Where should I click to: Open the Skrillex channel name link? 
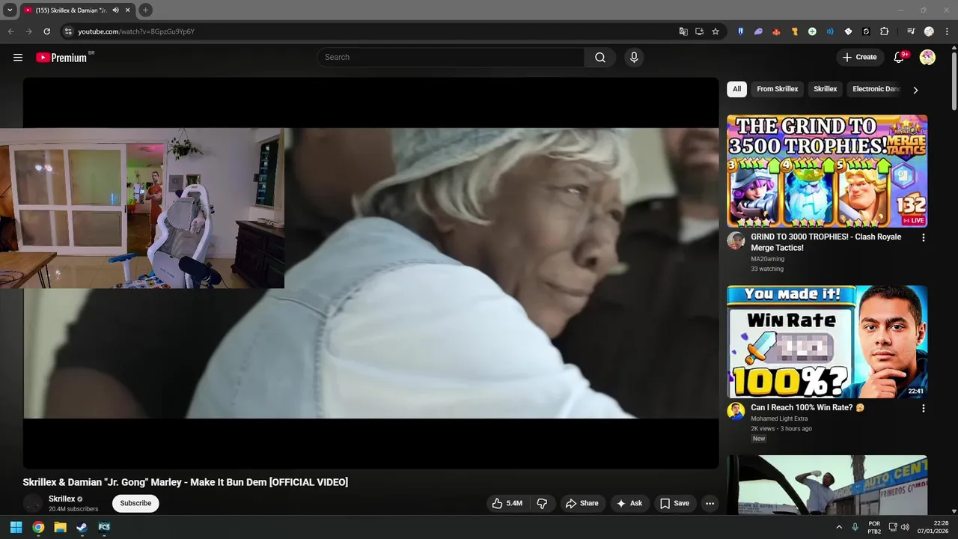[62, 499]
